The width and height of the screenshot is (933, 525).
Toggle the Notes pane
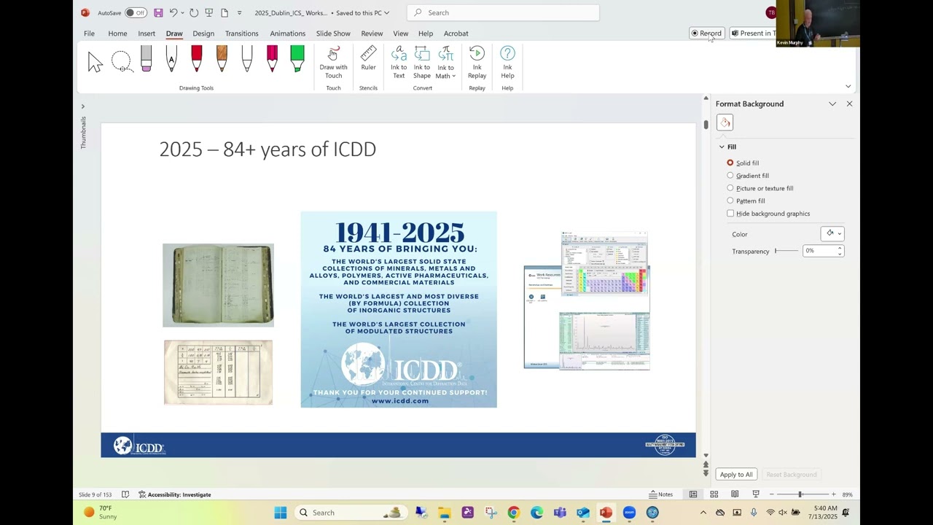click(x=661, y=494)
